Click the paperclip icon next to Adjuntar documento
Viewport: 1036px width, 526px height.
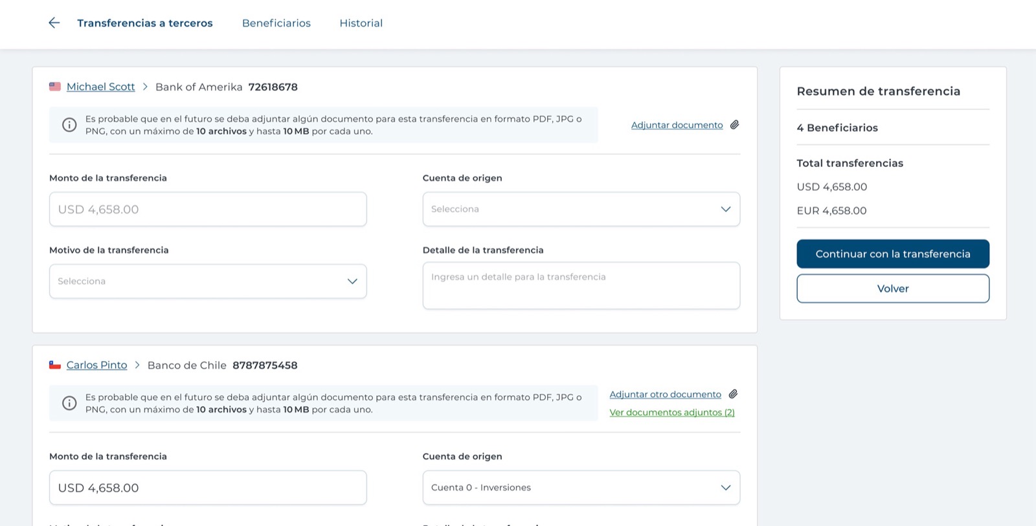[x=734, y=125]
